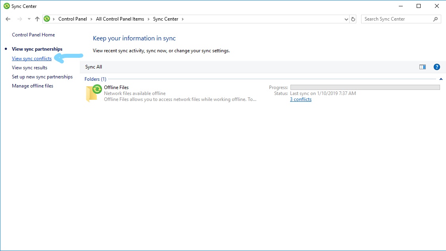This screenshot has height=251, width=446.
Task: Open View sync conflicts link
Action: tap(32, 59)
